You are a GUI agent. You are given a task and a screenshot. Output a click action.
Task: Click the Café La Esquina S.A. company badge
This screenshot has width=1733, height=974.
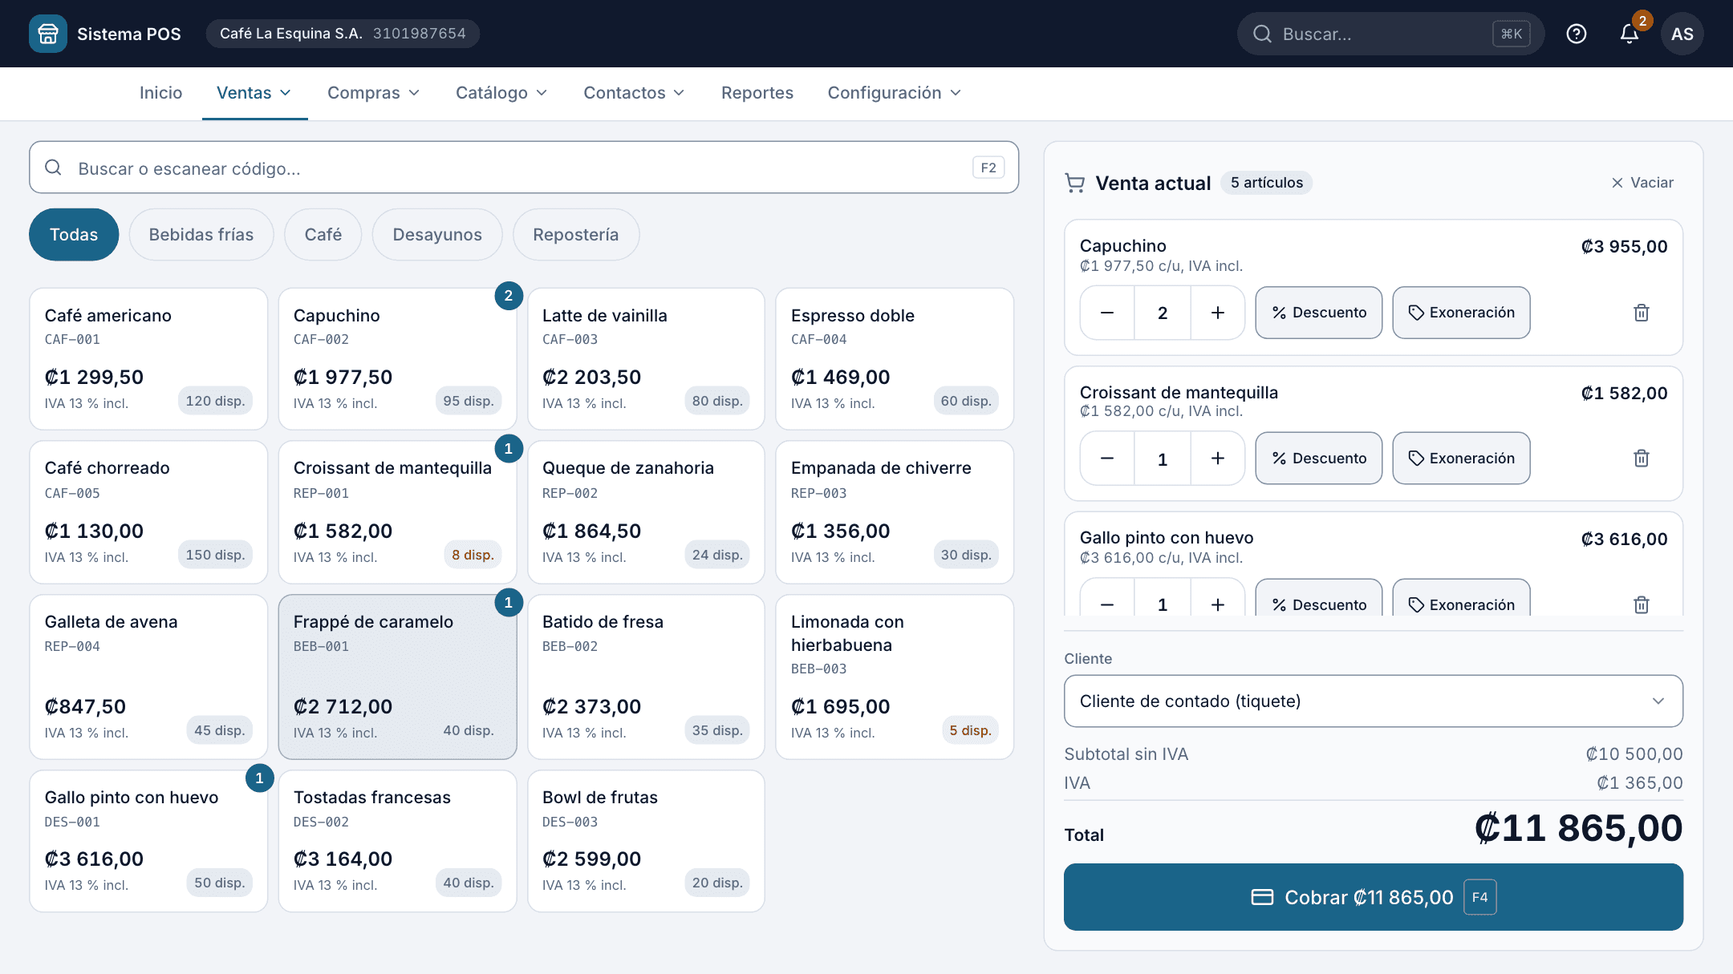343,34
